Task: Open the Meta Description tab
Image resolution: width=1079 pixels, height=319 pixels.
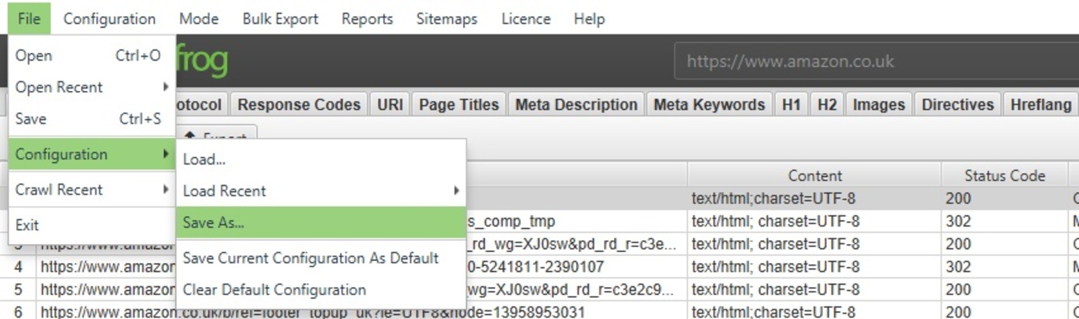Action: click(576, 104)
